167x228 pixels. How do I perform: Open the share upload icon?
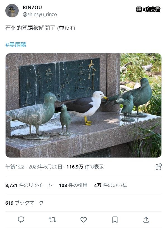pos(146,220)
